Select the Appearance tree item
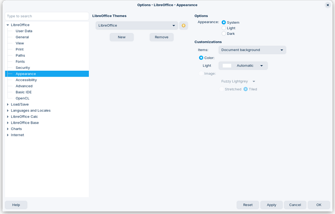 pos(47,74)
